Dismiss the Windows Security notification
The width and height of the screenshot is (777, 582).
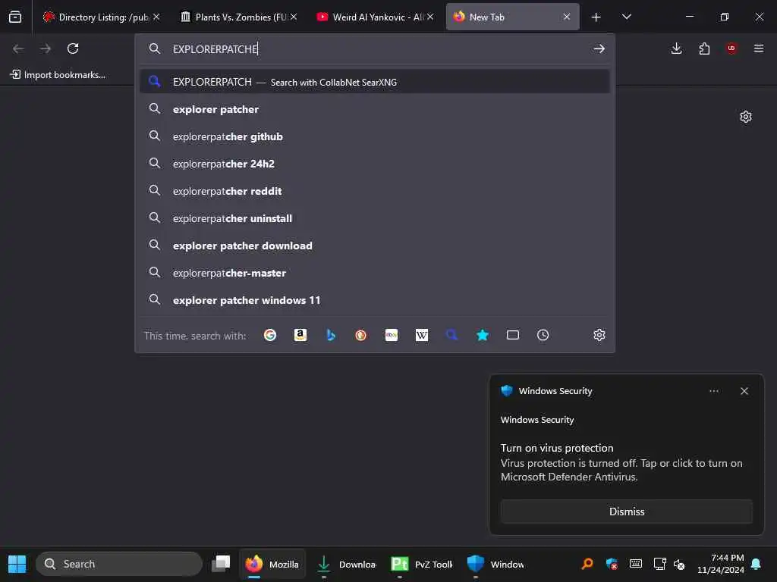626,512
